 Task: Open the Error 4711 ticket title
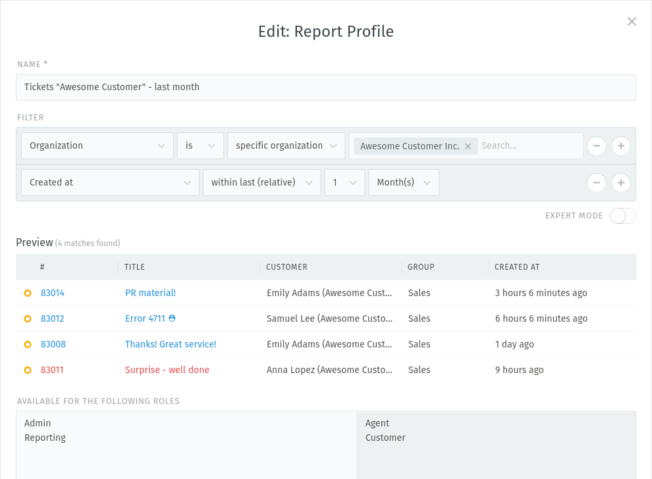tap(145, 318)
